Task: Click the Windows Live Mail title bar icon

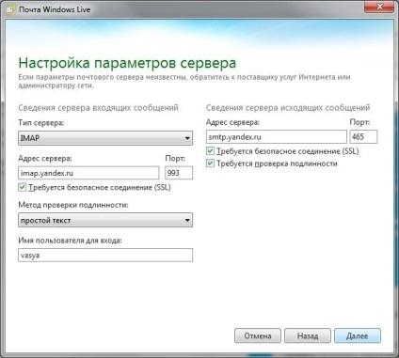Action: coord(10,9)
